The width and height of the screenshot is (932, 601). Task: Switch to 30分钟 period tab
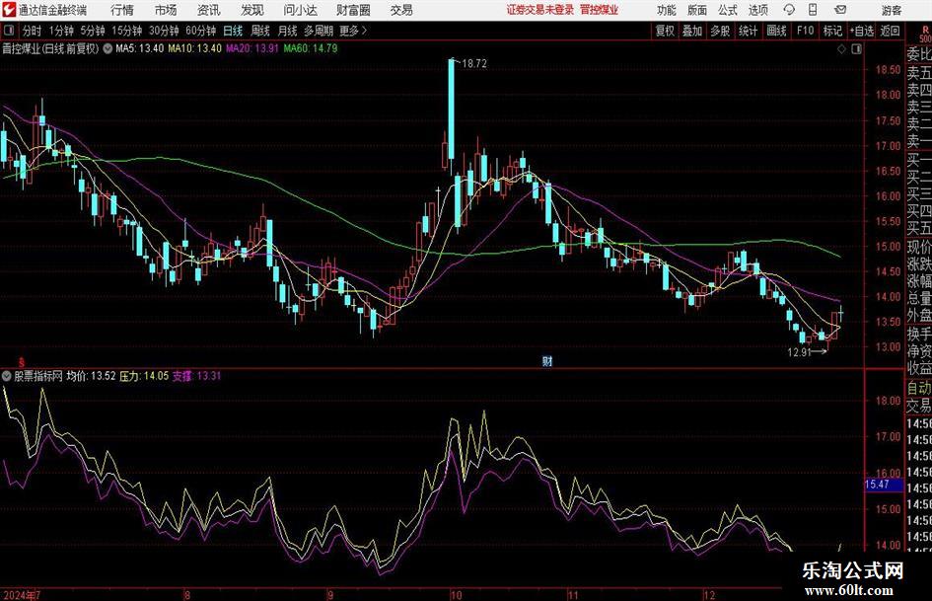pyautogui.click(x=164, y=31)
